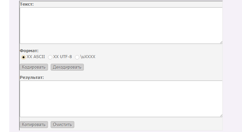242x132 pixels.
Task: Select the XX ASCII radio button
Action: click(x=23, y=57)
